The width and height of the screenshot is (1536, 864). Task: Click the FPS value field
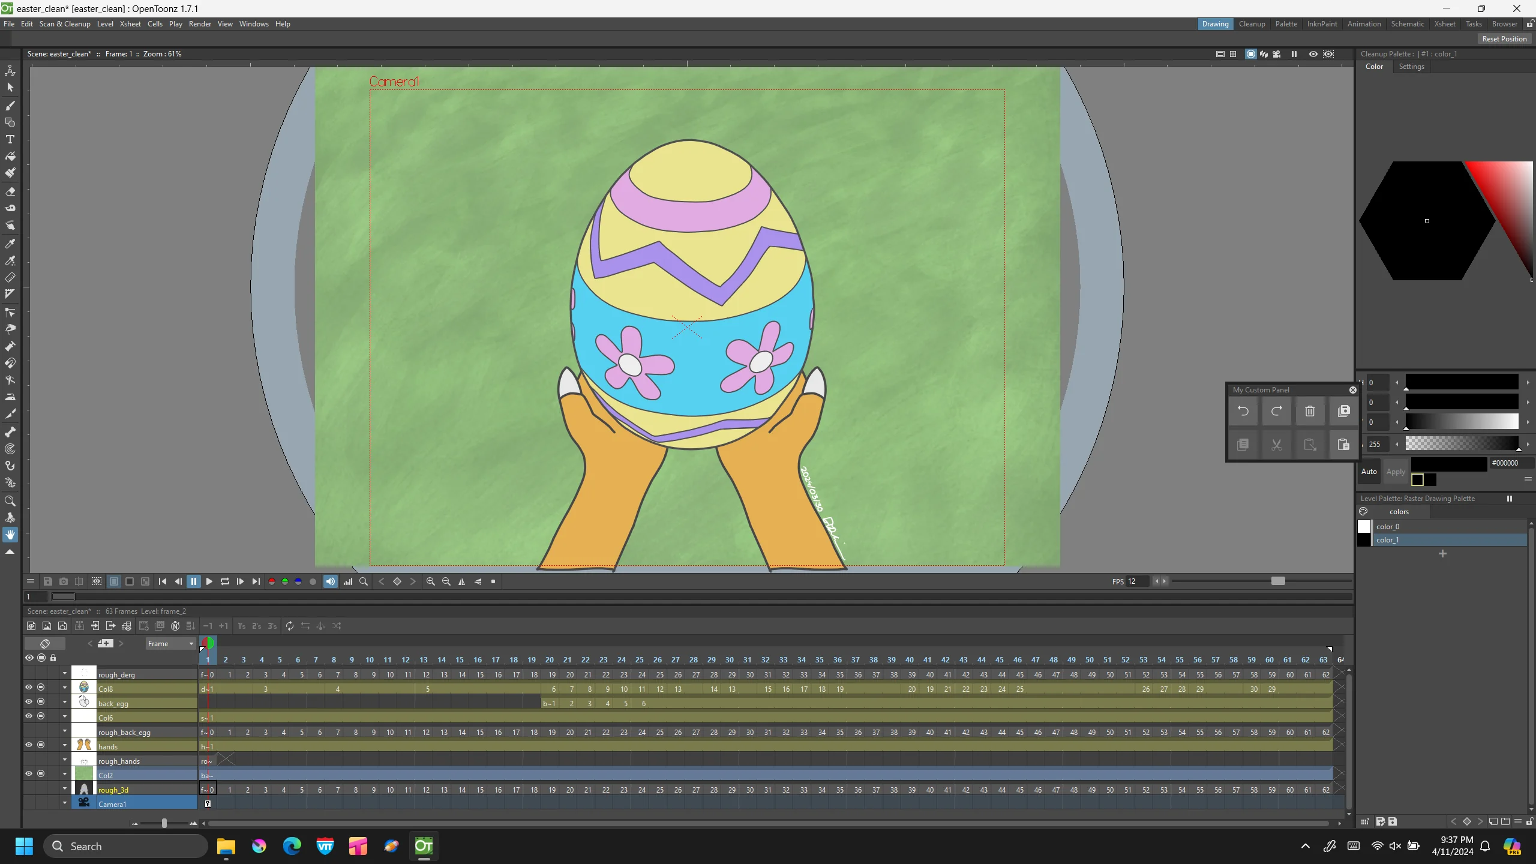(1138, 581)
